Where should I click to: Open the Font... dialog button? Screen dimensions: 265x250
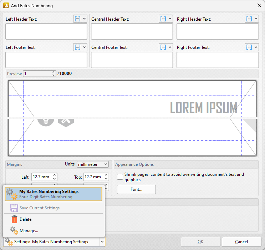(x=136, y=189)
